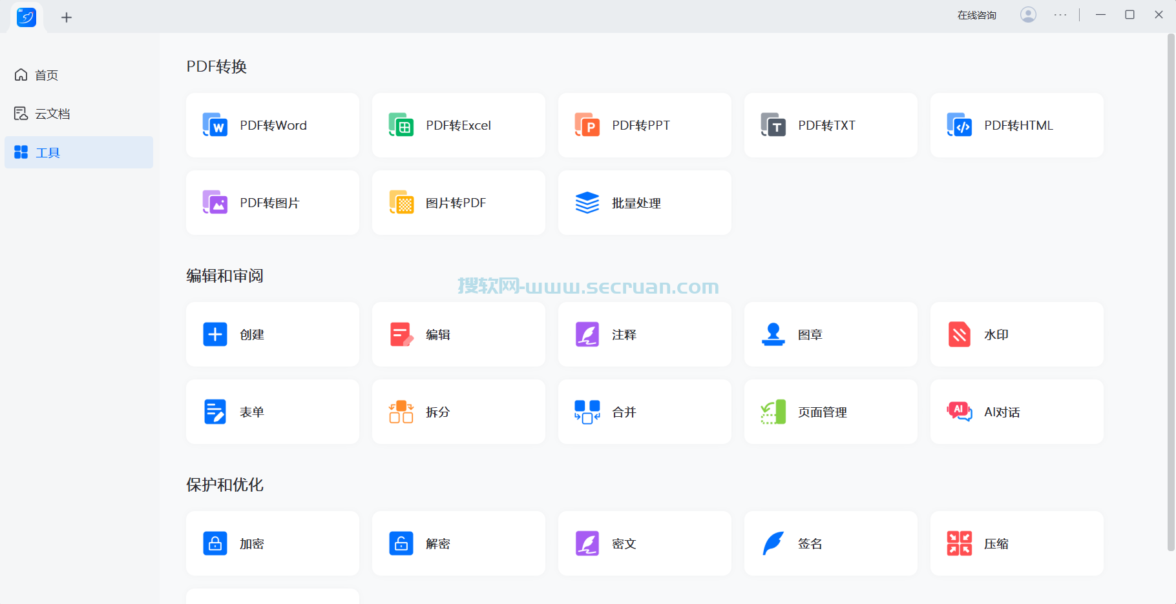This screenshot has height=604, width=1176.
Task: Click the 注释 label
Action: pos(624,334)
